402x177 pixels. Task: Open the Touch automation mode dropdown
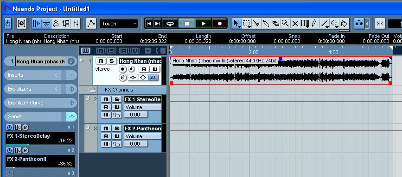[119, 24]
